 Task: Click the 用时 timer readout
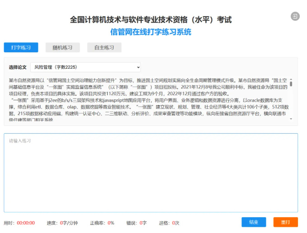[26, 223]
